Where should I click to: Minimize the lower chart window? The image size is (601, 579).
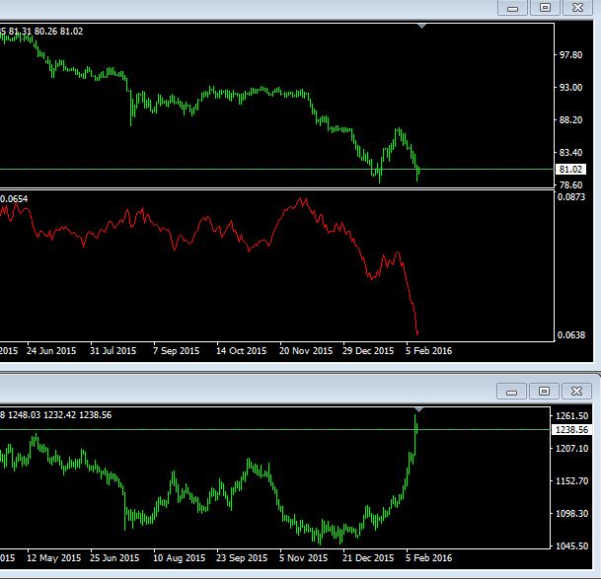pyautogui.click(x=512, y=391)
